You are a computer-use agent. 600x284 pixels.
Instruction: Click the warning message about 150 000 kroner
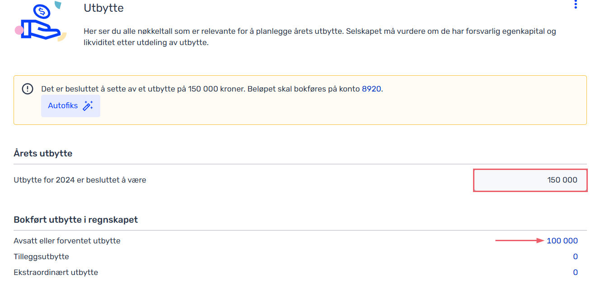click(x=212, y=89)
